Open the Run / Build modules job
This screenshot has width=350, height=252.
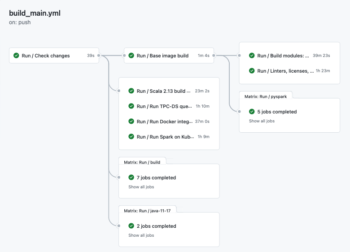(283, 56)
